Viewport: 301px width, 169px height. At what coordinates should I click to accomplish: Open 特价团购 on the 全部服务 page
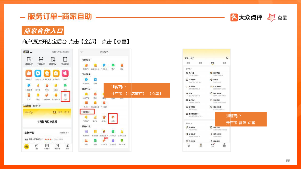tap(104, 104)
